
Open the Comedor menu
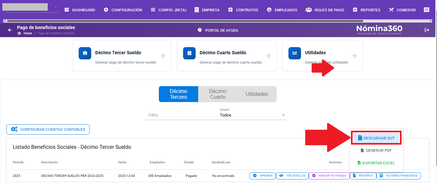click(402, 10)
